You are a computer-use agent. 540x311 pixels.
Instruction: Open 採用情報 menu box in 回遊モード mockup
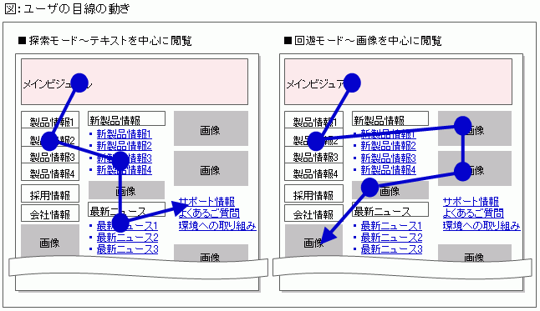pyautogui.click(x=313, y=193)
